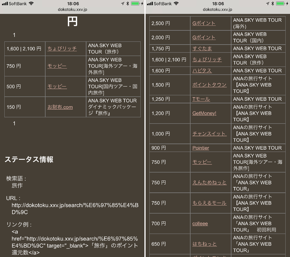Tap the left screen 18:06 clock
The height and width of the screenshot is (257, 290).
pyautogui.click(x=73, y=3)
